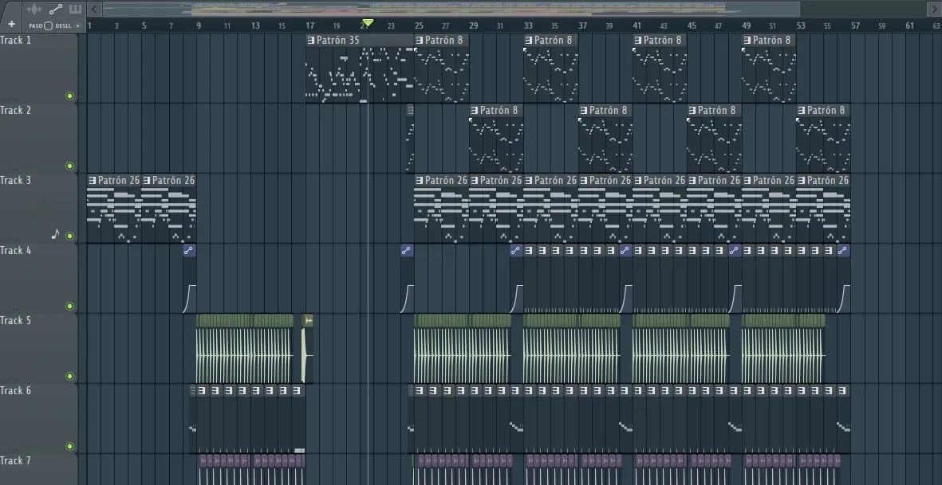Screen dimensions: 942x485
Task: Click automation clip icon at bar 8, Track 4
Action: coord(189,251)
